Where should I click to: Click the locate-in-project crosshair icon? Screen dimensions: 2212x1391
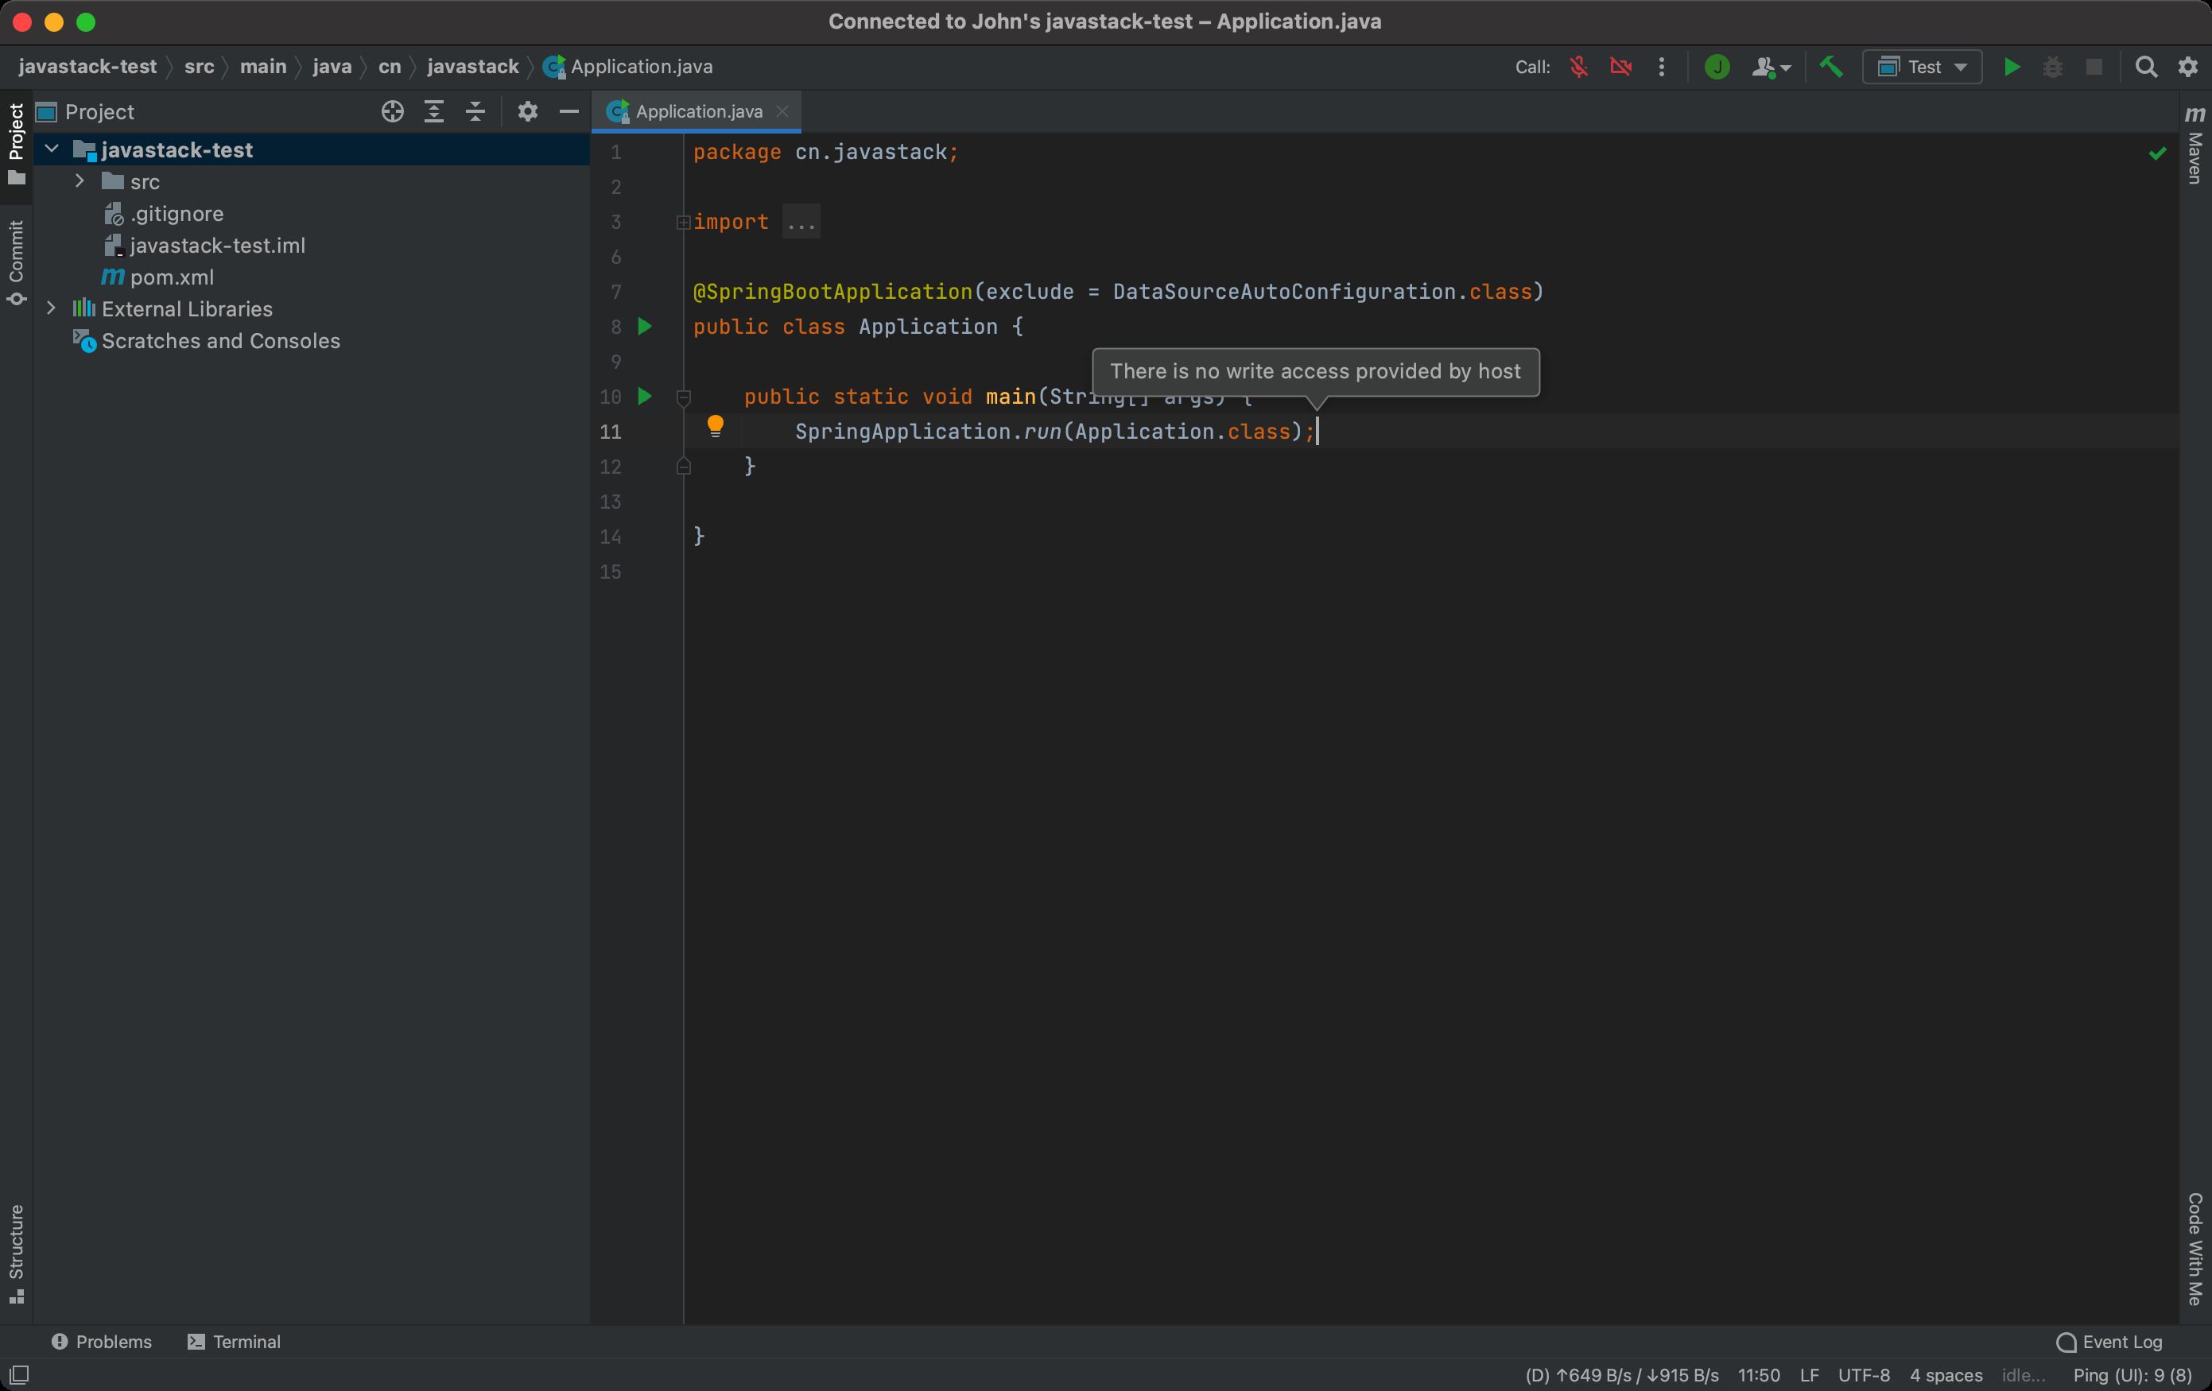coord(392,112)
